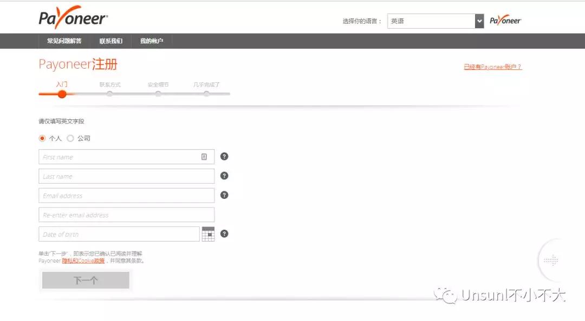
Task: Select the 公司 (Company) radio button
Action: point(70,138)
